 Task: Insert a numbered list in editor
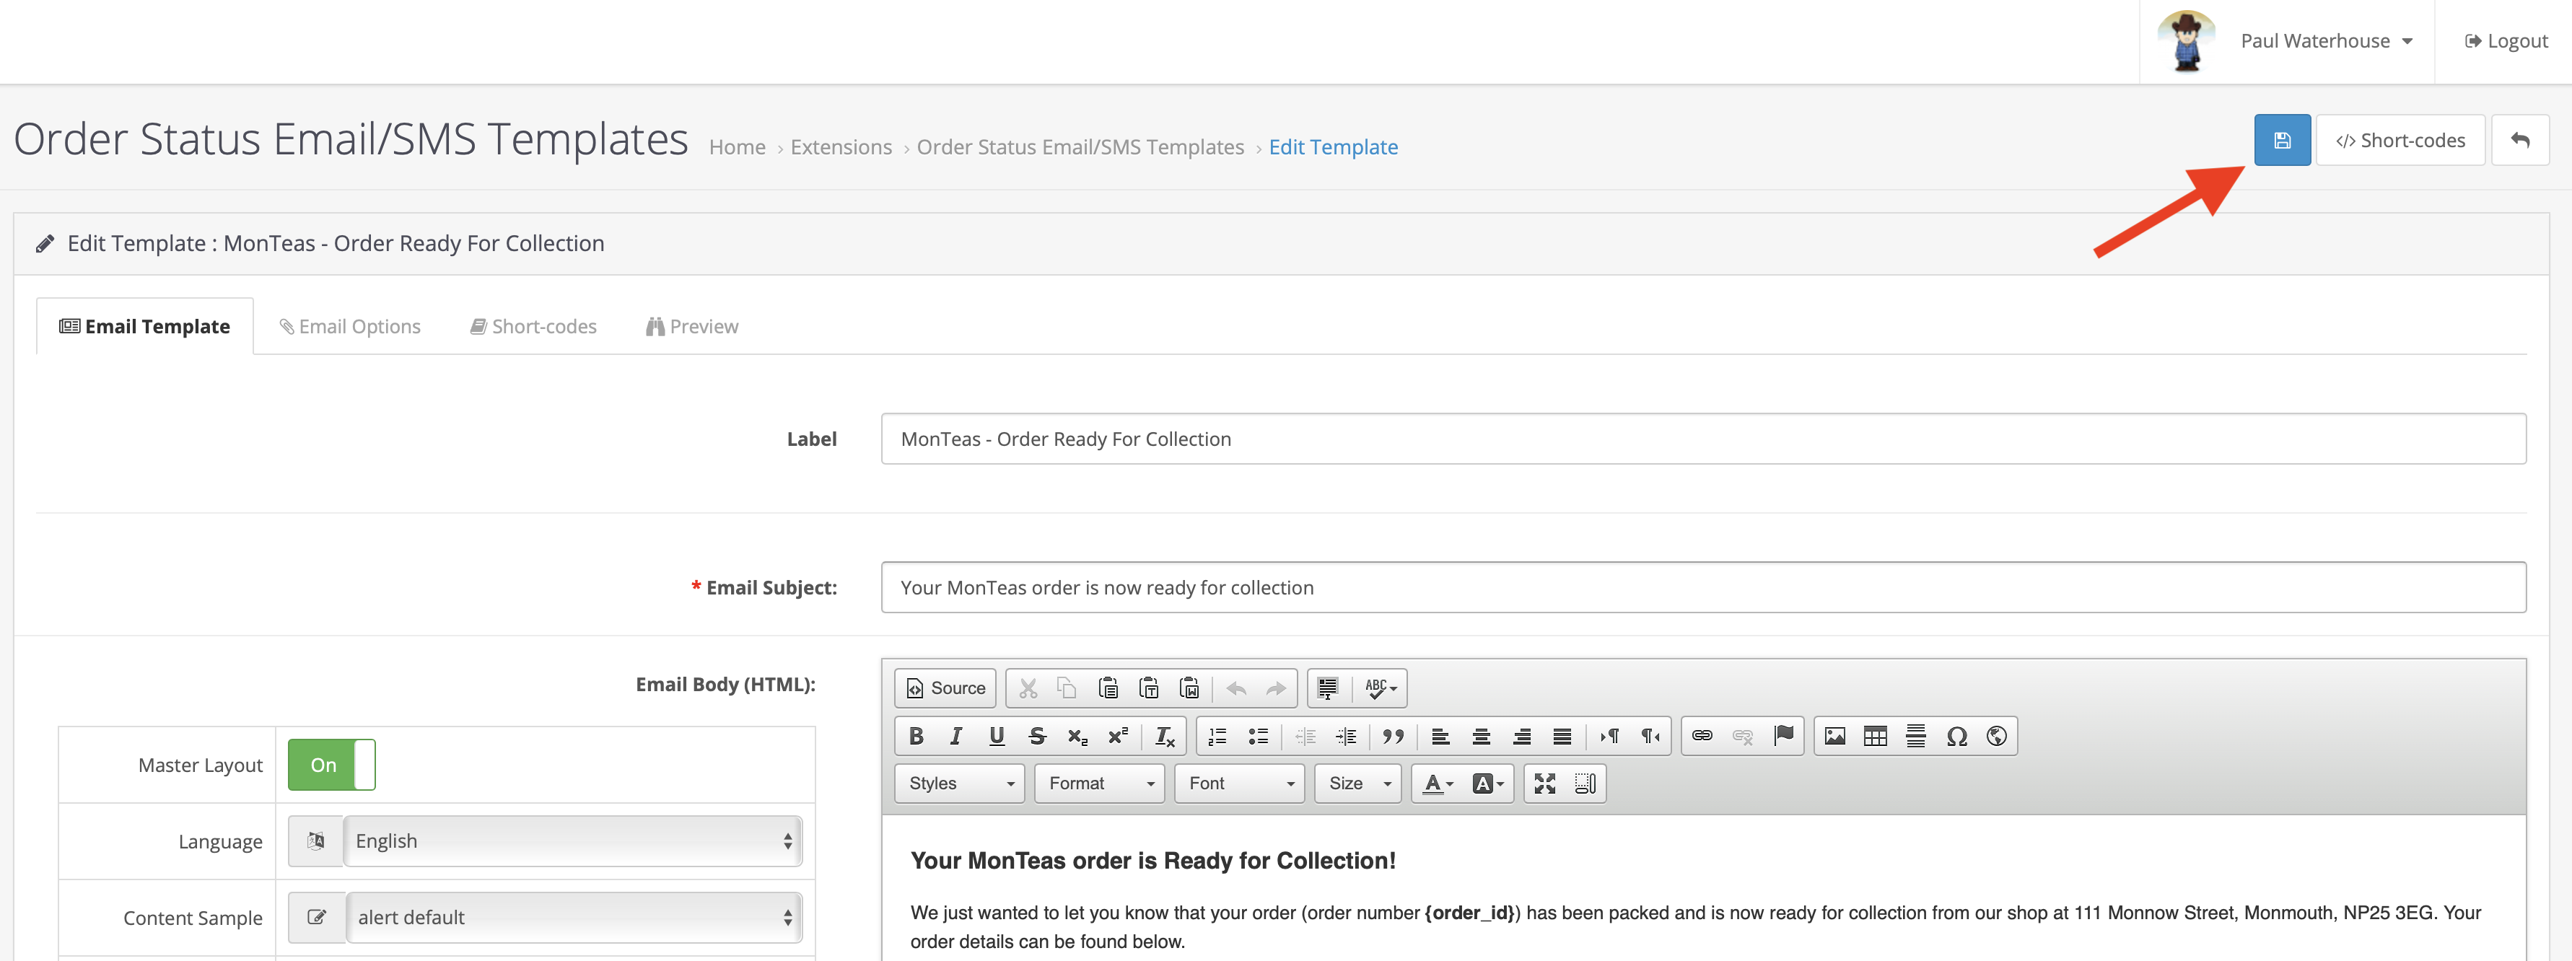[1217, 737]
